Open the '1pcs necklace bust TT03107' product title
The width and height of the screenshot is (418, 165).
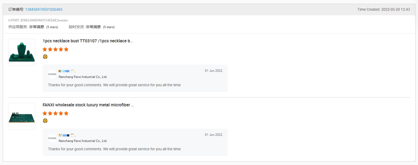[x=88, y=41]
